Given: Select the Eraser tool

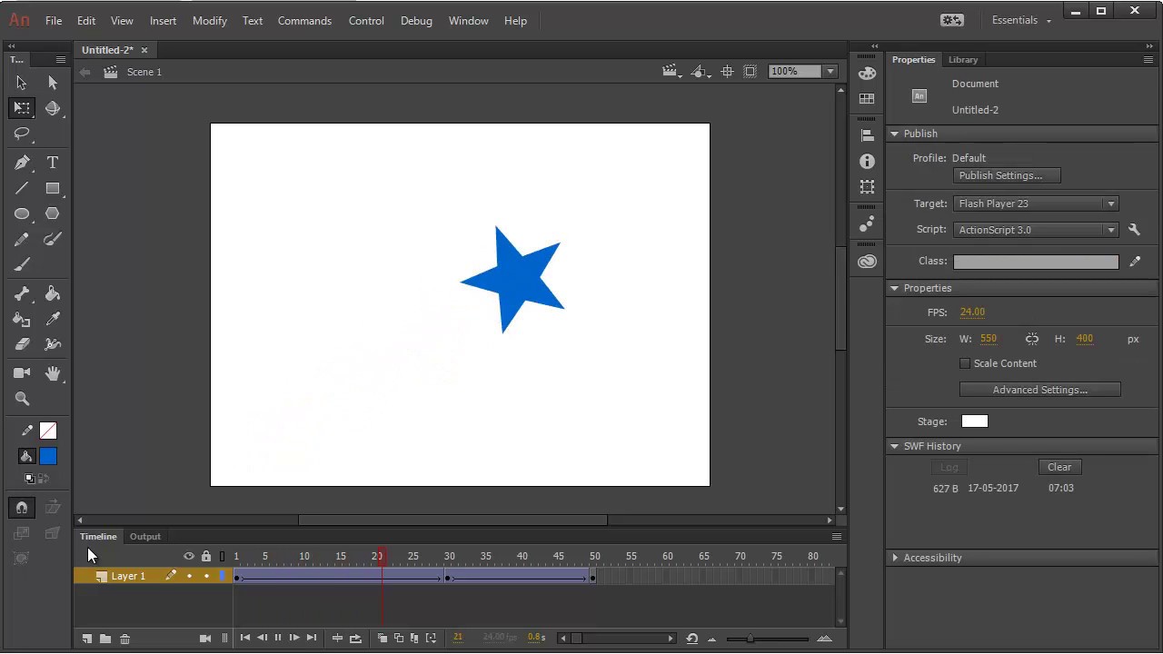Looking at the screenshot, I should tap(22, 344).
